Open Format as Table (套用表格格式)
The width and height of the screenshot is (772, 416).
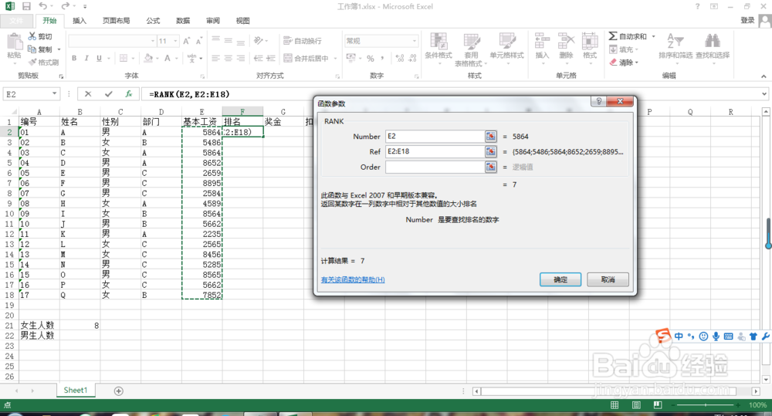(x=471, y=50)
